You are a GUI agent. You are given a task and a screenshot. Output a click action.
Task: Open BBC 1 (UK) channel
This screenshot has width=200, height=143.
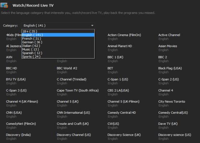[x=115, y=57]
